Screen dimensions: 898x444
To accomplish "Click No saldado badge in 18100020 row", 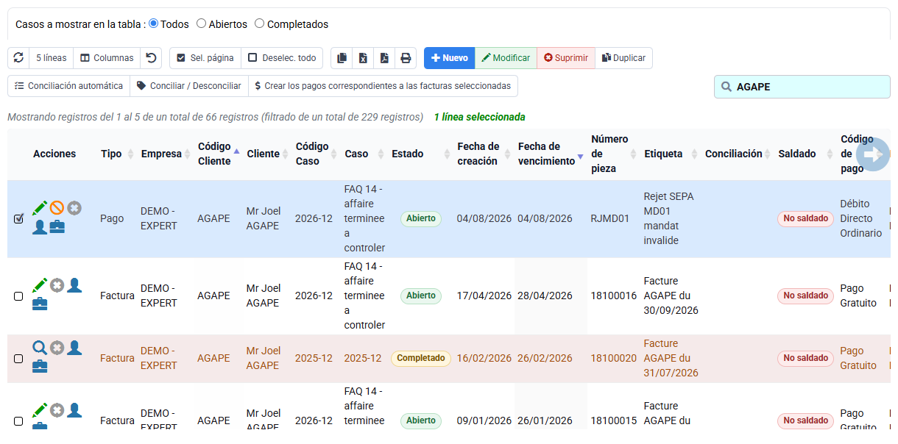I will [x=806, y=358].
